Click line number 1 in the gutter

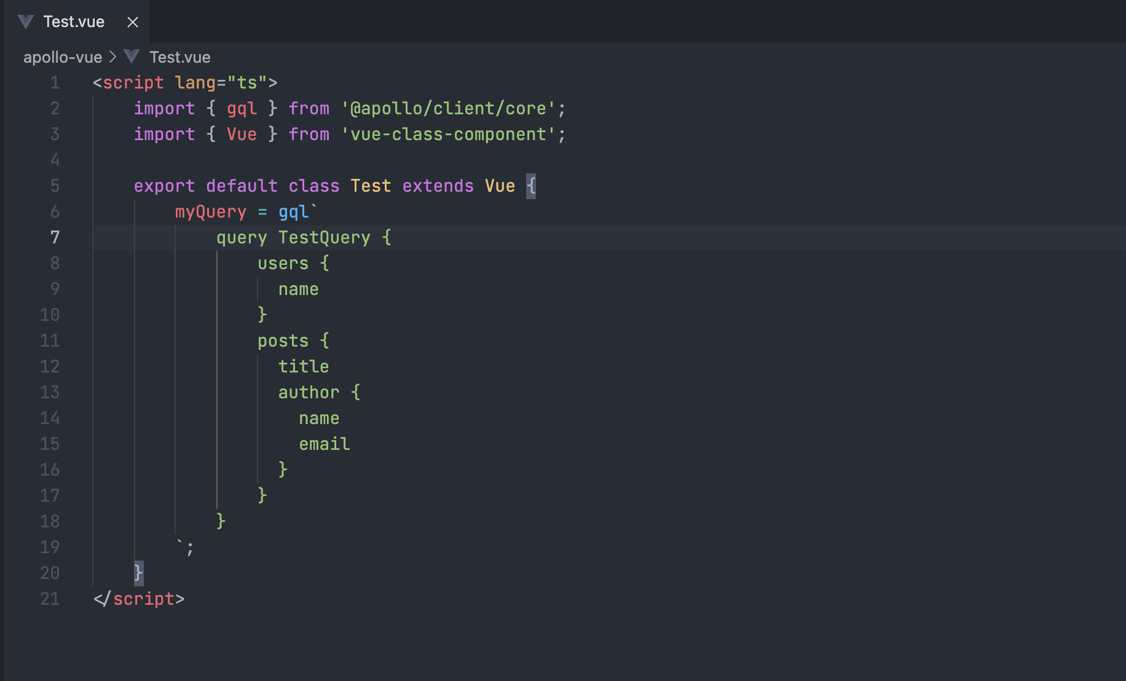54,82
